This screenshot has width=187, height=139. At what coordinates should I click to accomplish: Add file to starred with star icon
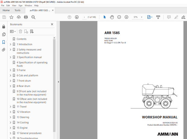tap(11, 17)
